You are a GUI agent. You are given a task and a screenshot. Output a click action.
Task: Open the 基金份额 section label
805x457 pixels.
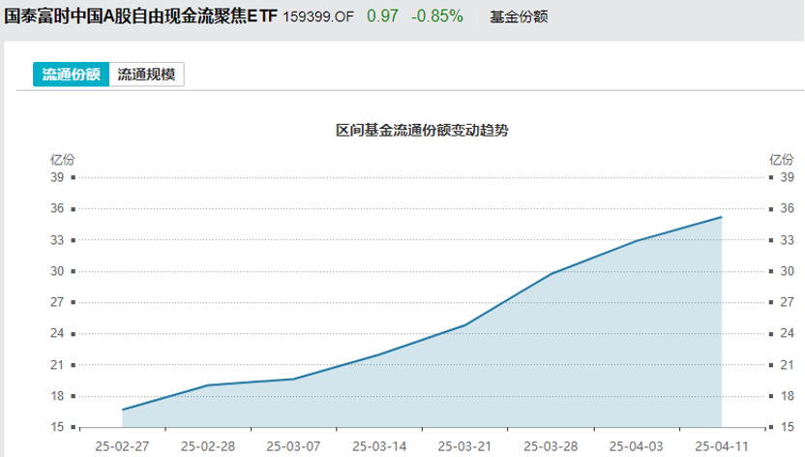[x=519, y=17]
